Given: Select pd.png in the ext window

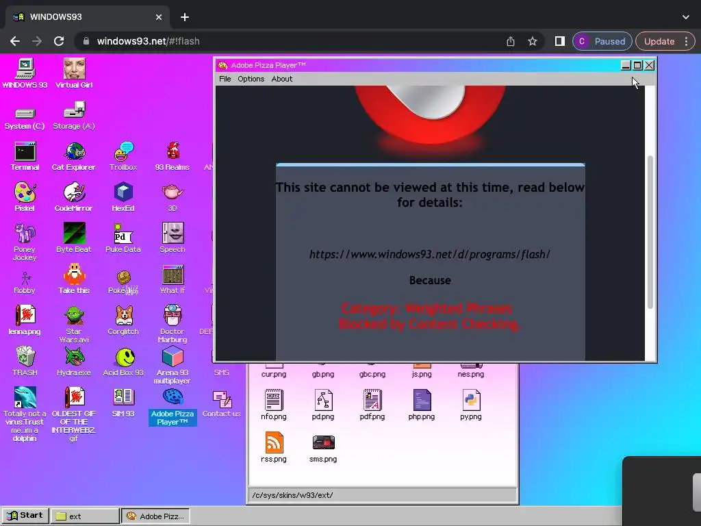Looking at the screenshot, I should tap(323, 405).
